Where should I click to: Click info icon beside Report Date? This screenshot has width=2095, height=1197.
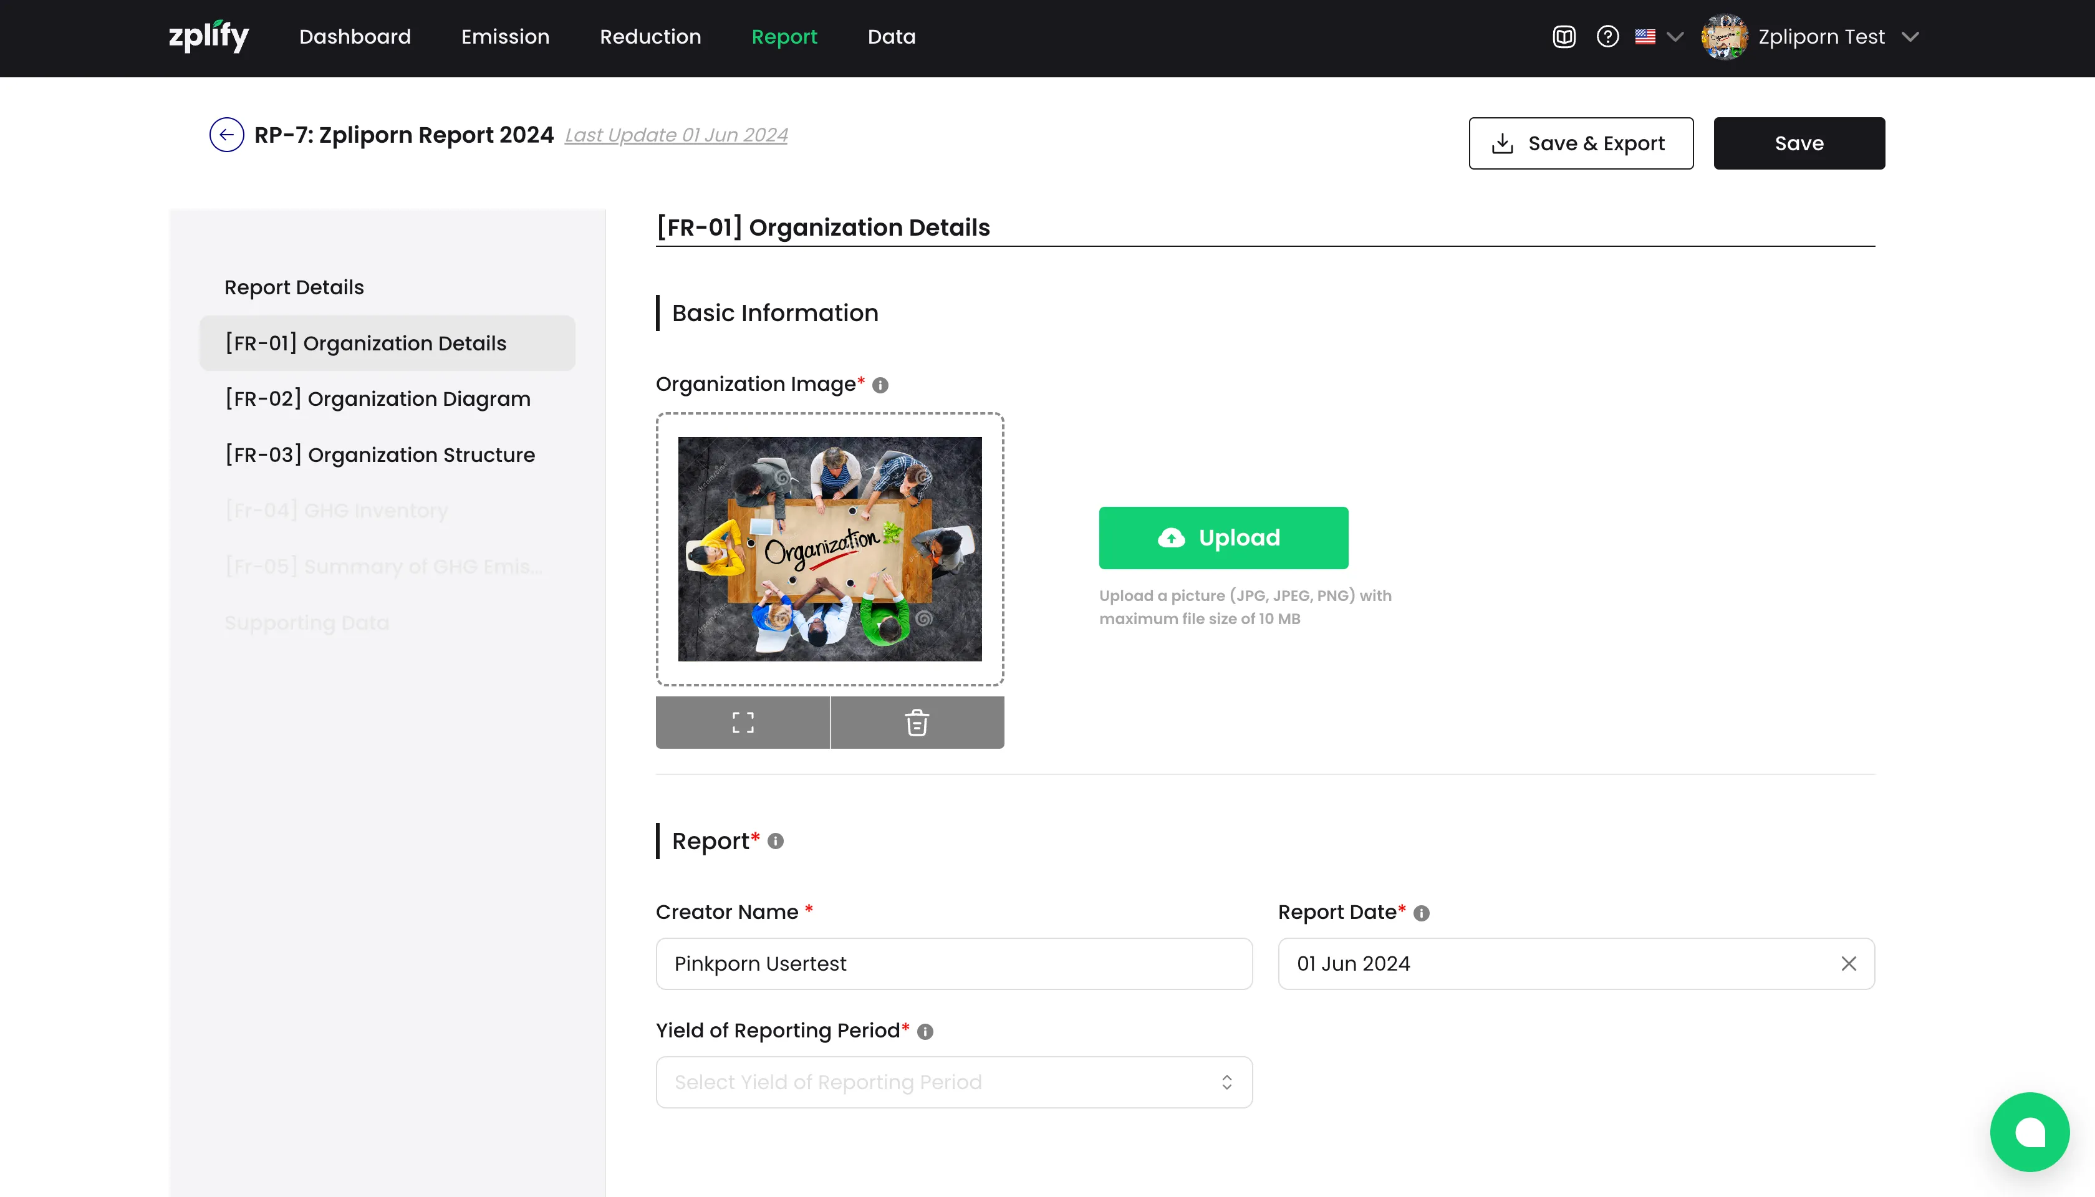[1422, 913]
